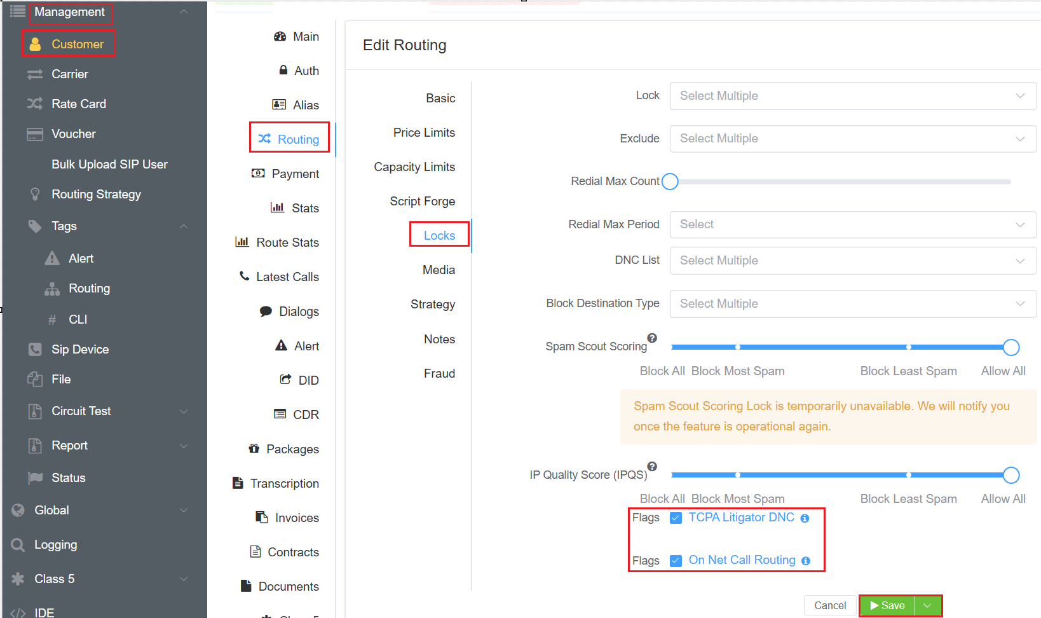This screenshot has height=618, width=1041.
Task: Open the Fraud tab
Action: (x=439, y=373)
